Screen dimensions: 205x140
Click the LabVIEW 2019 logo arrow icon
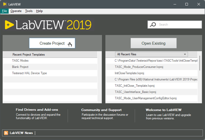(9, 25)
